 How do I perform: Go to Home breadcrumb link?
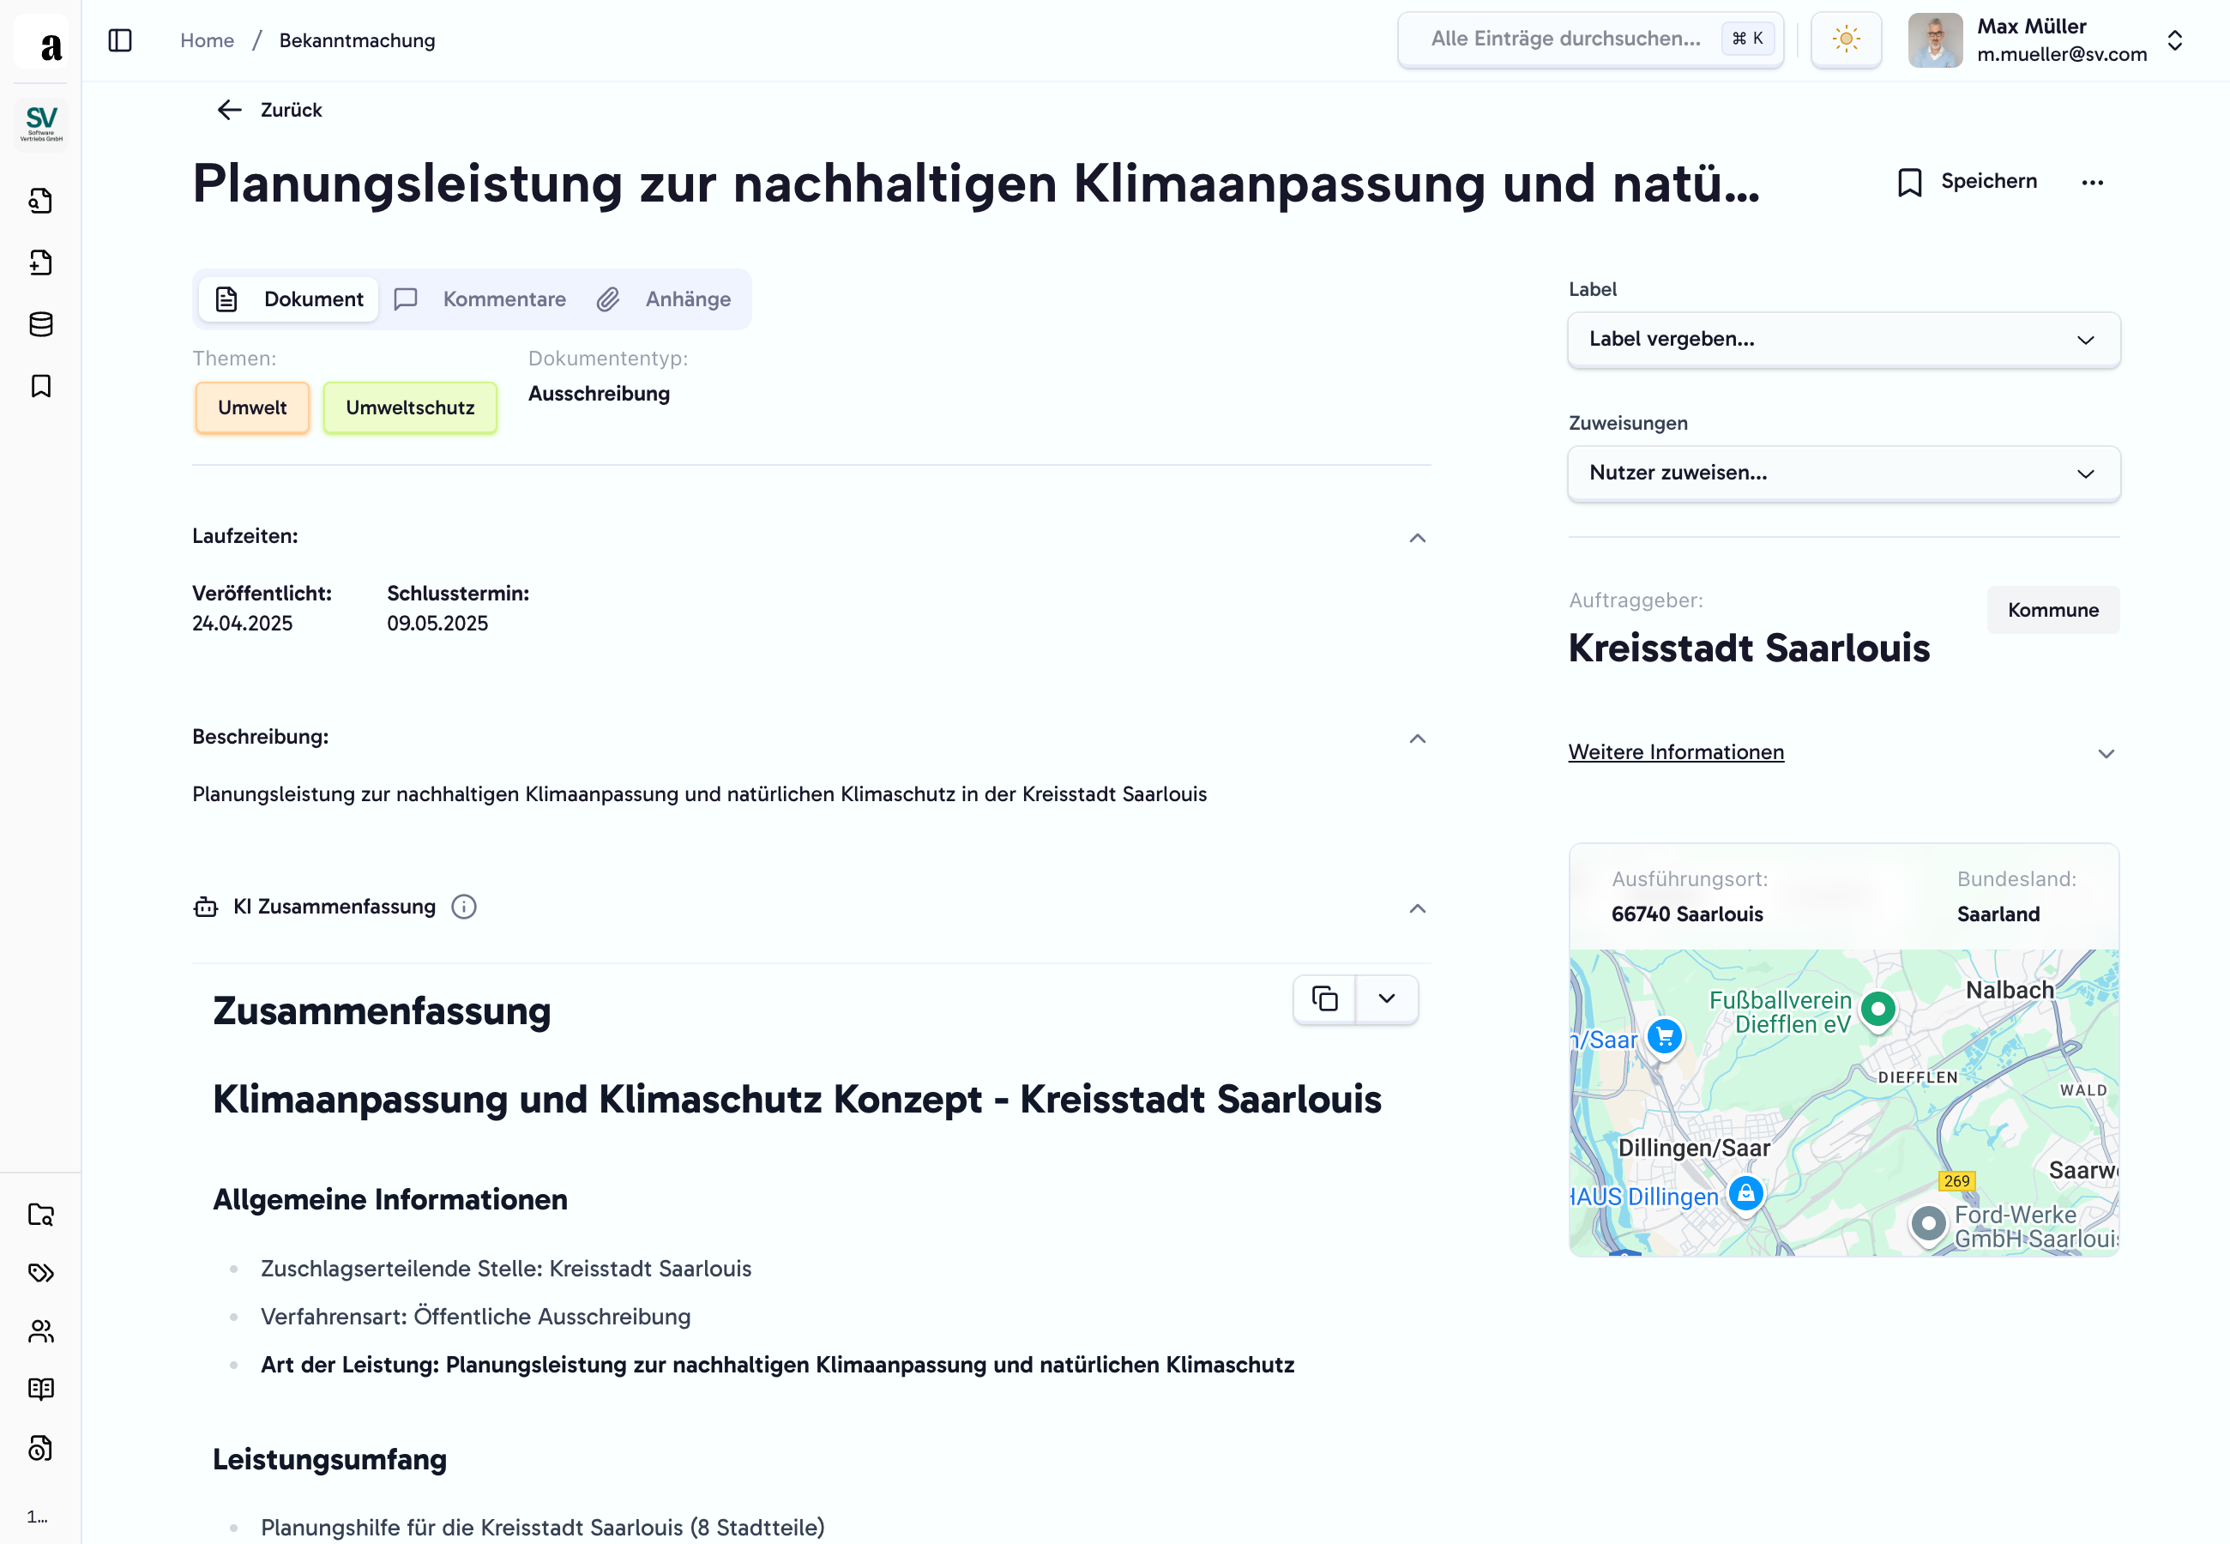(x=207, y=40)
